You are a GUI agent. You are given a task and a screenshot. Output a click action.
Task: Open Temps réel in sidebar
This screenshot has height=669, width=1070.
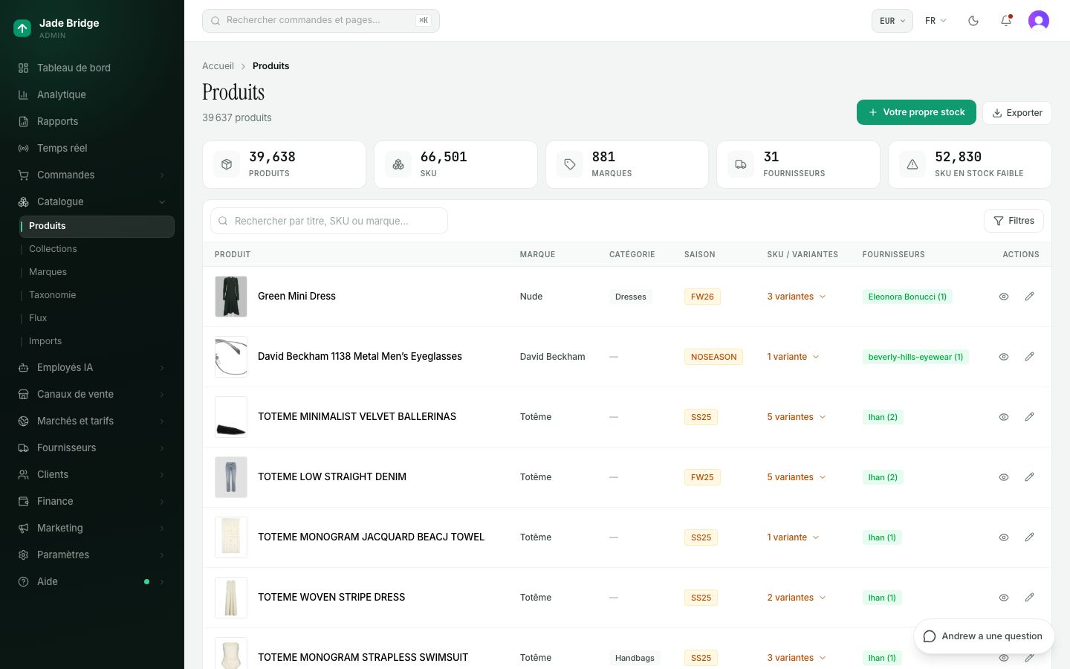pos(92,148)
